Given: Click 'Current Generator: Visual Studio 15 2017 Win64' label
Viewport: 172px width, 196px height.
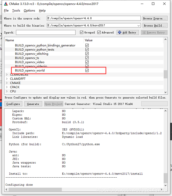Looking at the screenshot, I should click(98, 104).
